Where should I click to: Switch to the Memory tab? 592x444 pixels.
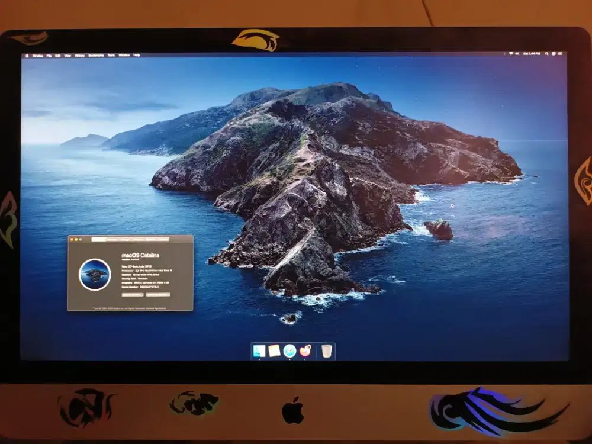pos(138,239)
